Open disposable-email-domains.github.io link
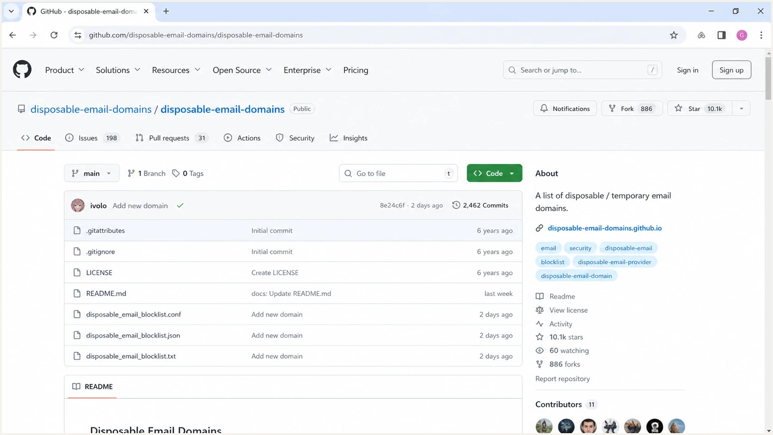Image resolution: width=773 pixels, height=435 pixels. (605, 228)
